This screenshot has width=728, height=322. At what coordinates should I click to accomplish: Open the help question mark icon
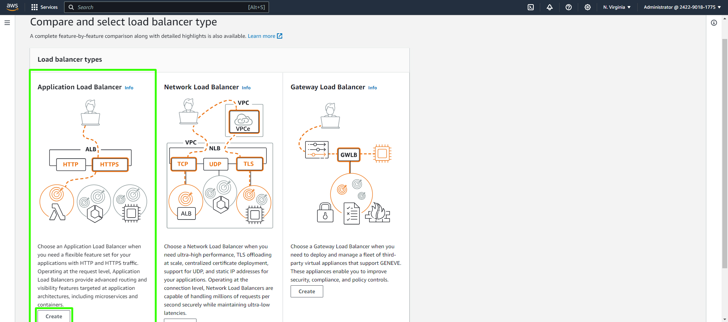[569, 7]
